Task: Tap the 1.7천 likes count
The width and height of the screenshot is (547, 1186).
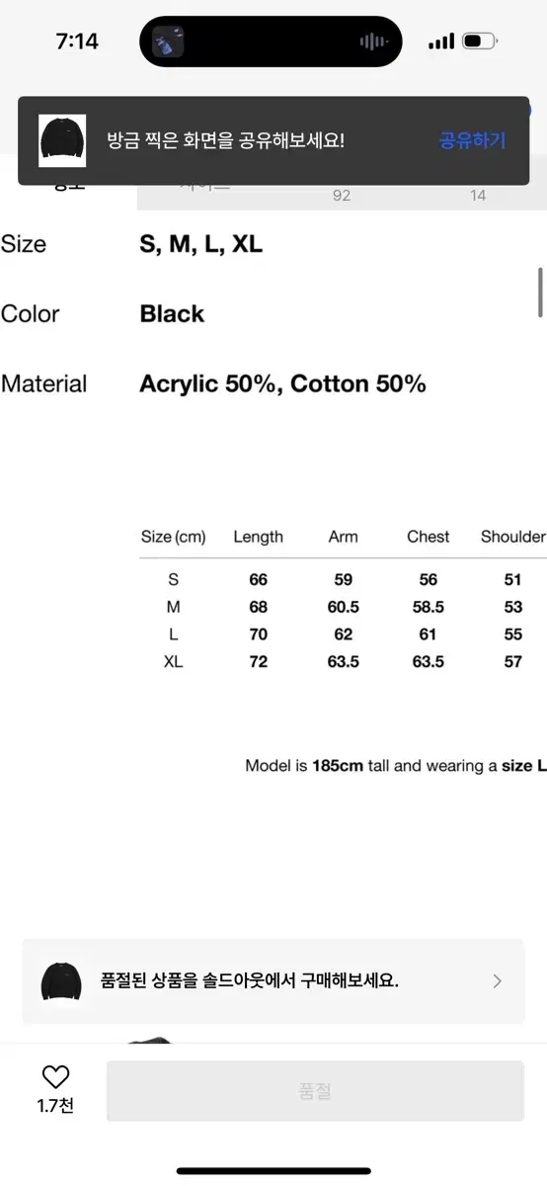Action: coord(55,1106)
